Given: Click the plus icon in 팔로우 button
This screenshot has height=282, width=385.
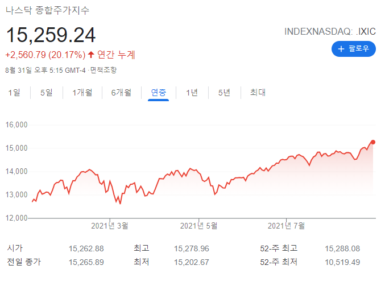Looking at the screenshot, I should (341, 49).
